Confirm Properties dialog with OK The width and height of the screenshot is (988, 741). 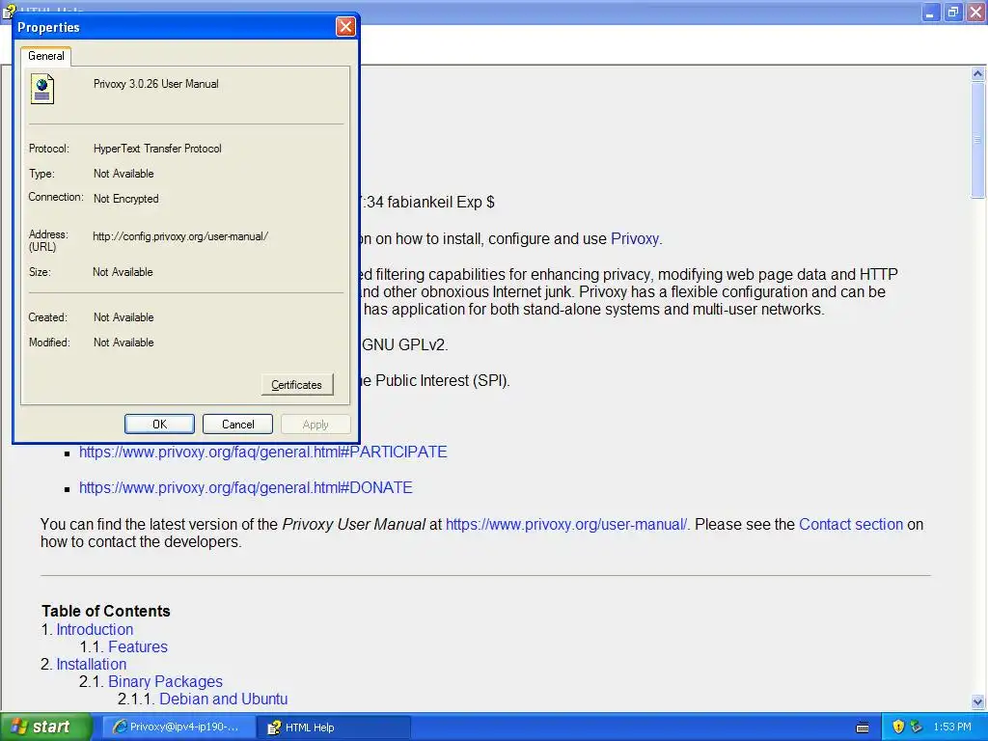click(159, 425)
